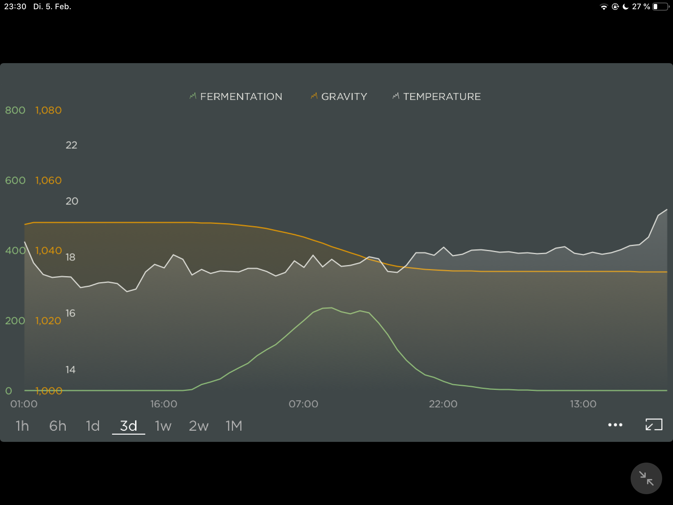673x505 pixels.
Task: Select the 1h time range
Action: [x=22, y=426]
